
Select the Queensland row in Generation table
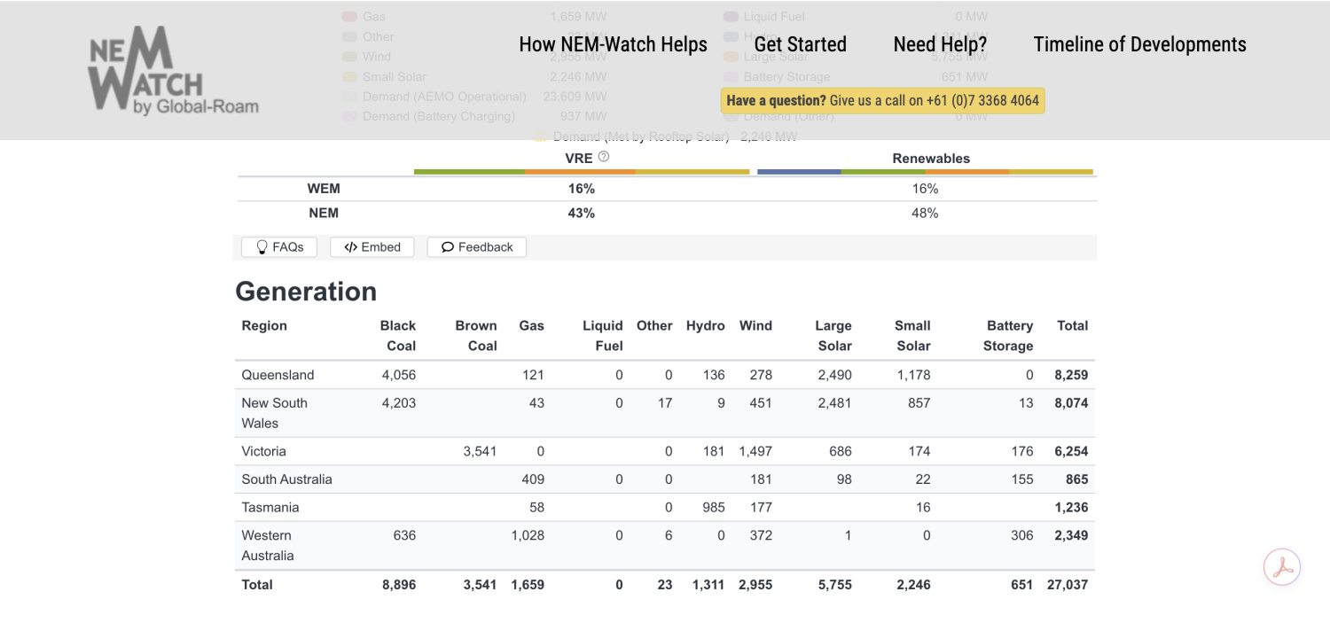[665, 375]
